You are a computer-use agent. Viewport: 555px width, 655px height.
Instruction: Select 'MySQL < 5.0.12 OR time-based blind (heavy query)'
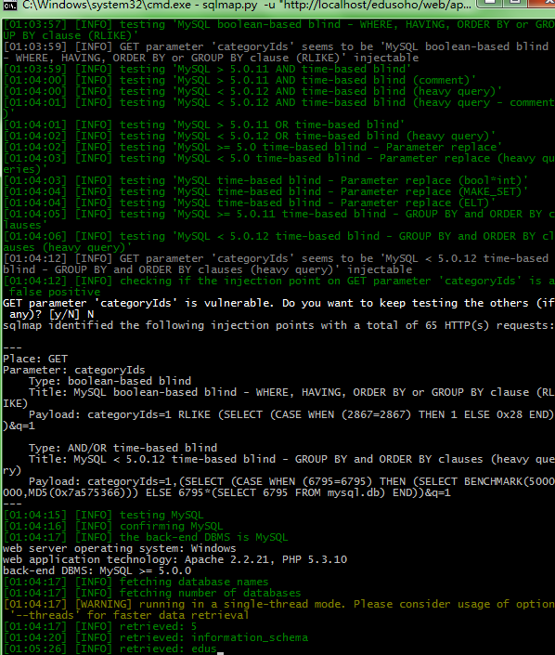pos(334,136)
